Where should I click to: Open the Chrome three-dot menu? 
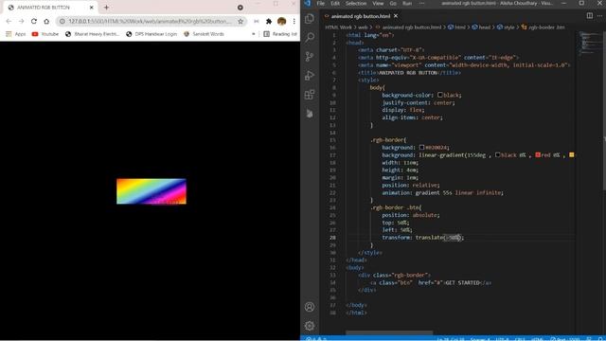[x=294, y=21]
